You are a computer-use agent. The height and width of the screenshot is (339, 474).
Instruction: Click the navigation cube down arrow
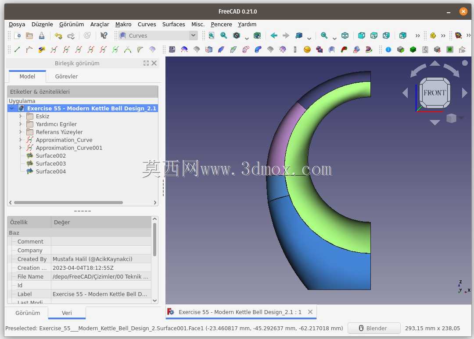click(434, 122)
